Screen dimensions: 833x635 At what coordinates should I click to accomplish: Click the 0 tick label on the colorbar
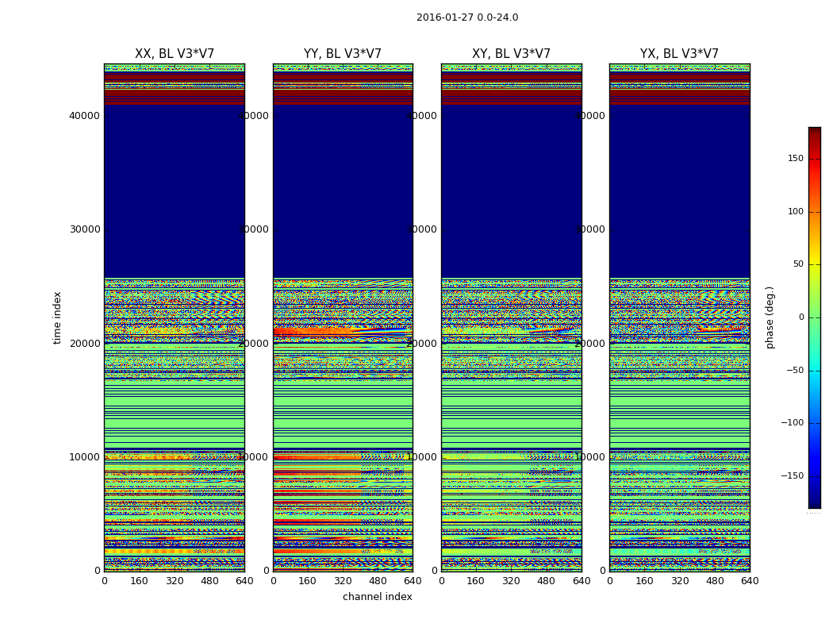(800, 317)
